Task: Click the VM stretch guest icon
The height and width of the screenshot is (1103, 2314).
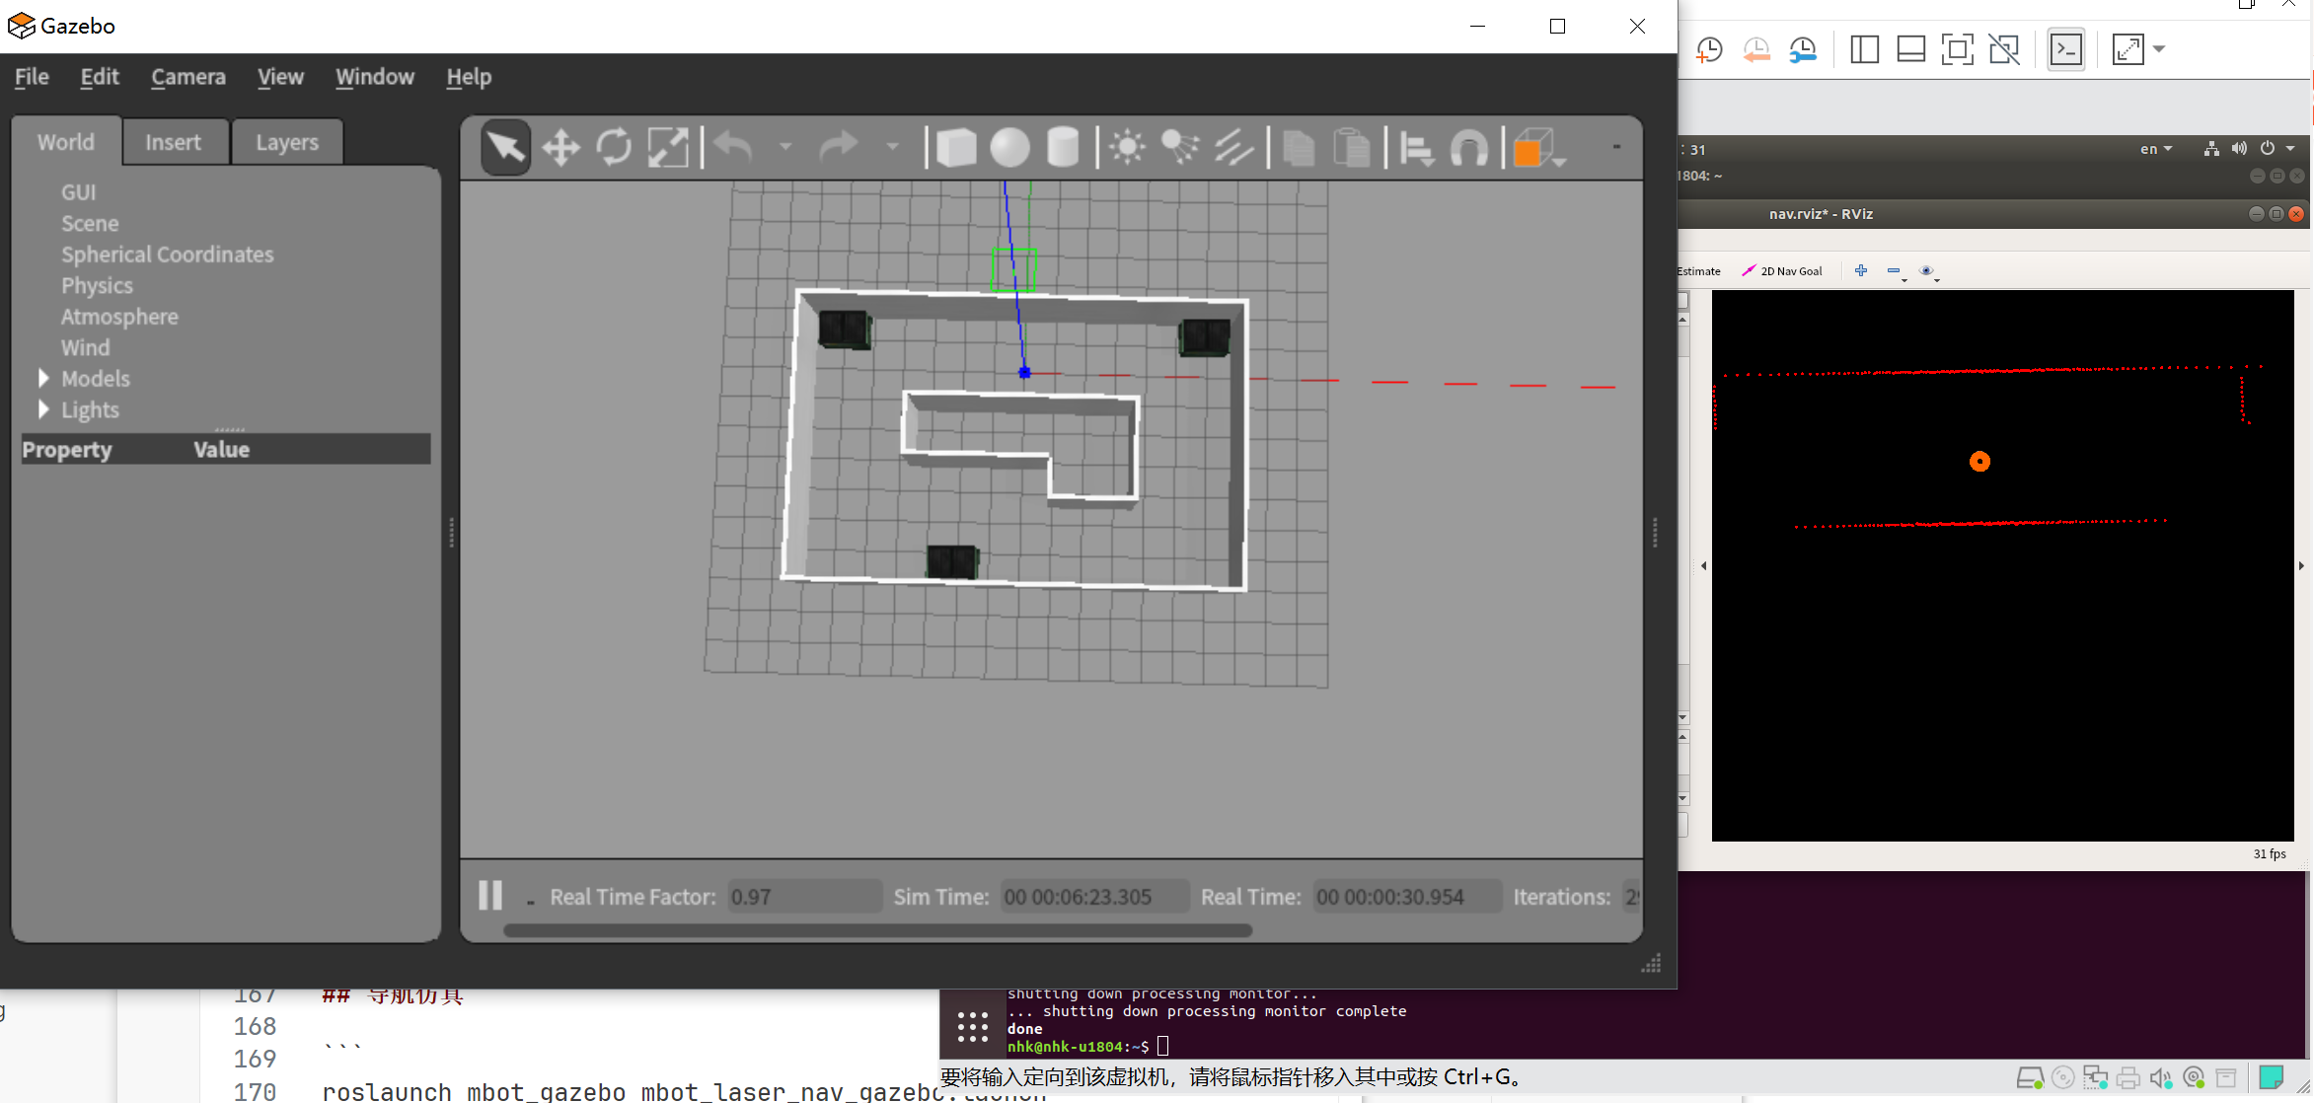Action: point(2127,49)
